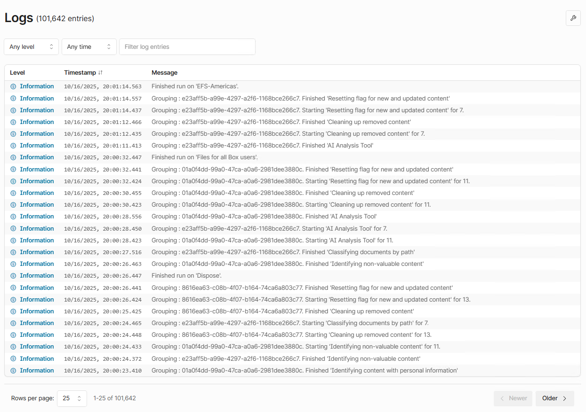Click info icon on the 20:00:27.516 log row
Image resolution: width=586 pixels, height=412 pixels.
[x=13, y=252]
